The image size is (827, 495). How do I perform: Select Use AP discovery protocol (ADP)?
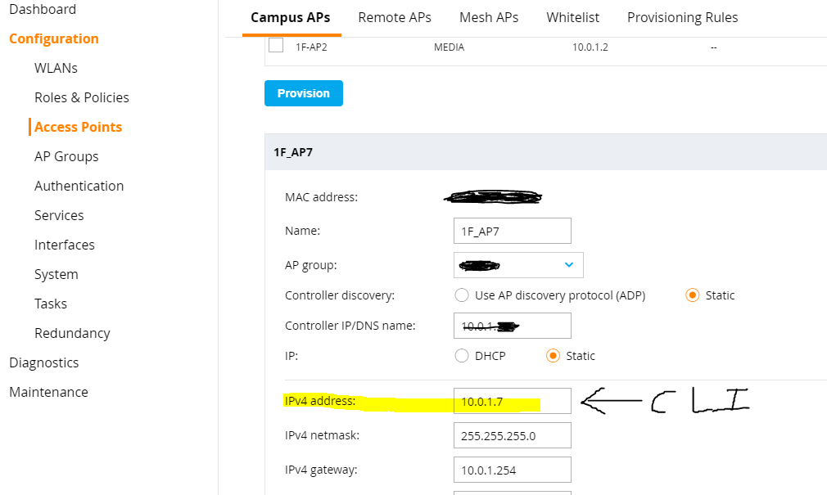[x=461, y=295]
